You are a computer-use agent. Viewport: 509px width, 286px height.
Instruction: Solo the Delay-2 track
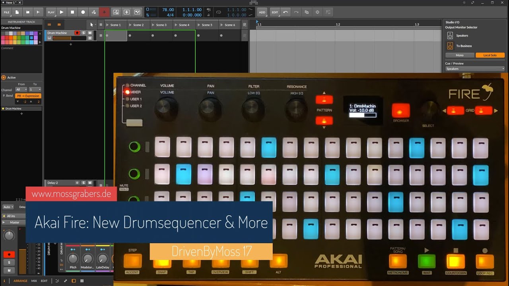pos(84,183)
